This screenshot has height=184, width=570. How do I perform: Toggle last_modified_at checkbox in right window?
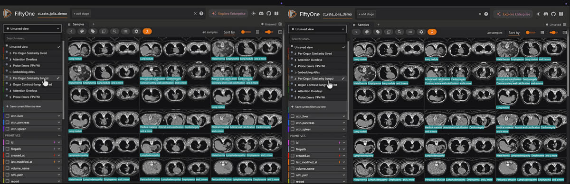tap(292, 162)
